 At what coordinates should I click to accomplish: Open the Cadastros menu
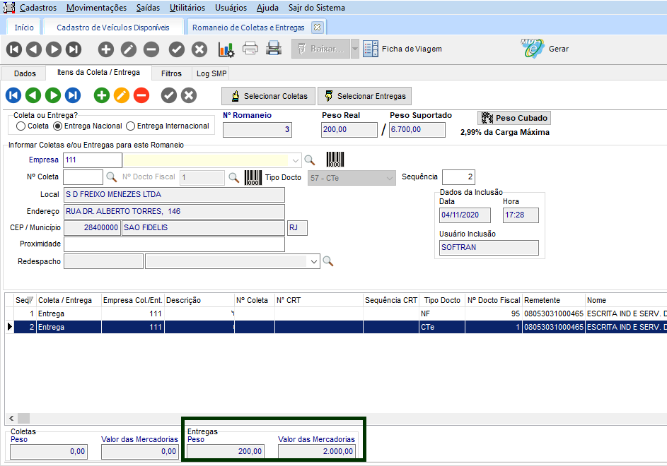point(38,8)
